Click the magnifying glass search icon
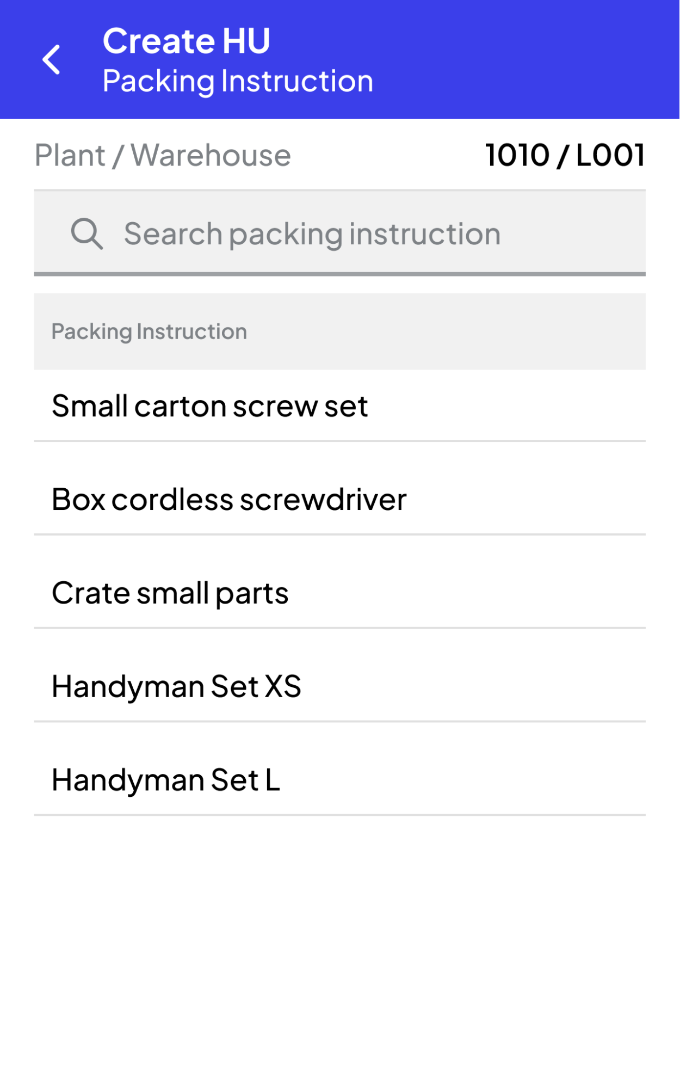This screenshot has height=1088, width=680. click(86, 234)
